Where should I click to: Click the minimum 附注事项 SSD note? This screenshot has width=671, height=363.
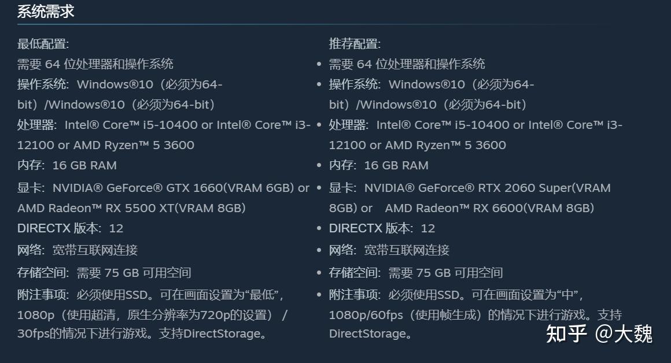point(152,314)
